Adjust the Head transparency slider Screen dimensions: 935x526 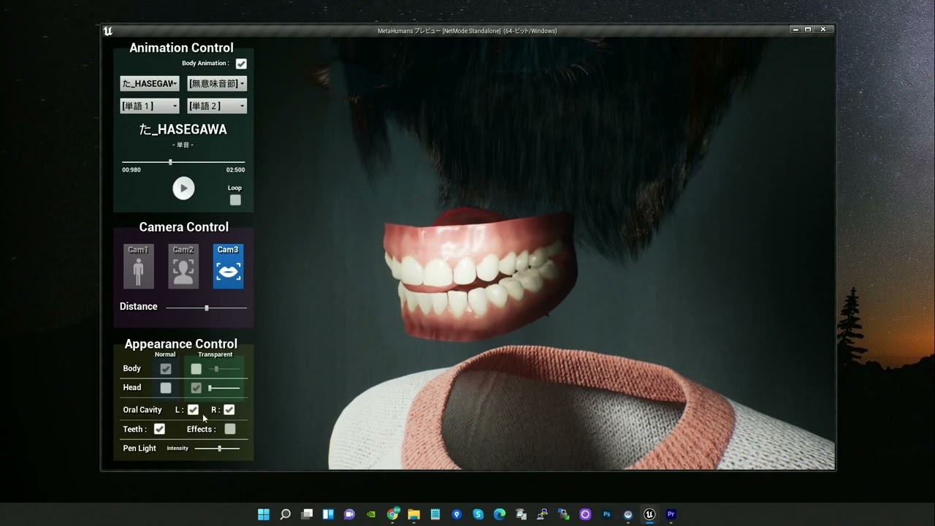coord(224,388)
